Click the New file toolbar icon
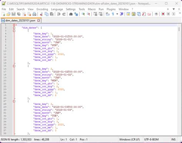 pyautogui.click(x=3, y=14)
